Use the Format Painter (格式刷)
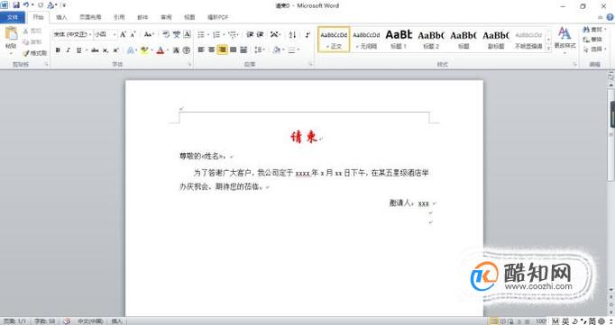The width and height of the screenshot is (615, 325). coord(35,53)
